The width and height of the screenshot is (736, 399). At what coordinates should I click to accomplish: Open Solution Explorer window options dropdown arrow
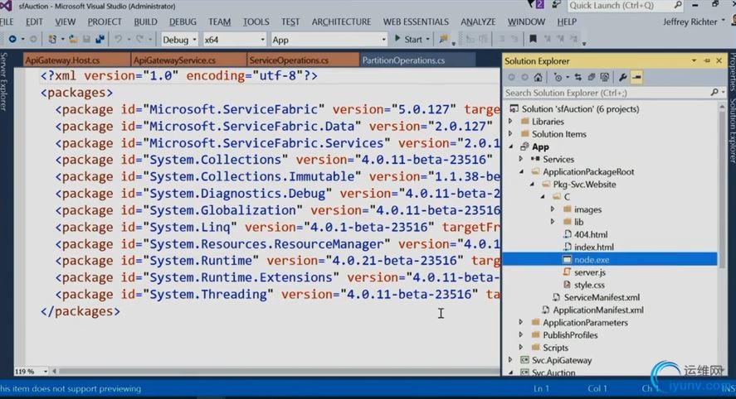[x=694, y=61]
